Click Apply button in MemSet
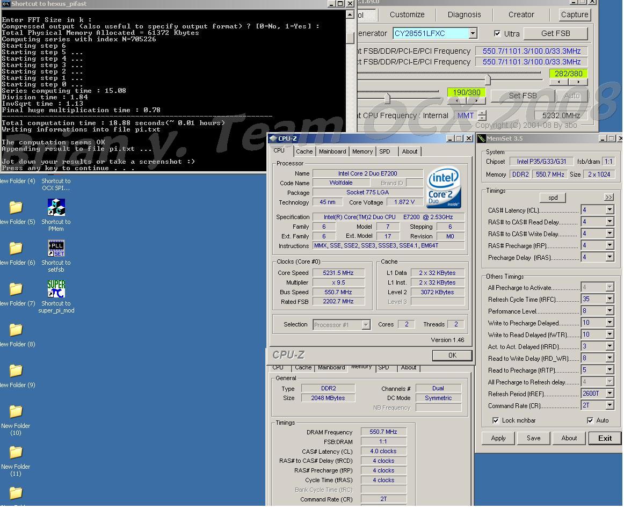This screenshot has width=624, height=509. pyautogui.click(x=498, y=438)
